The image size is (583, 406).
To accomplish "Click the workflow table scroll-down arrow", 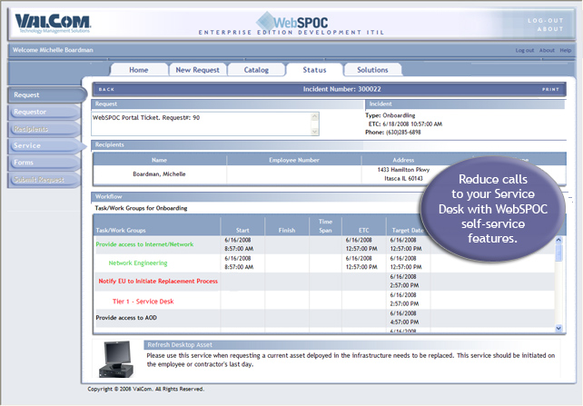I will (558, 328).
